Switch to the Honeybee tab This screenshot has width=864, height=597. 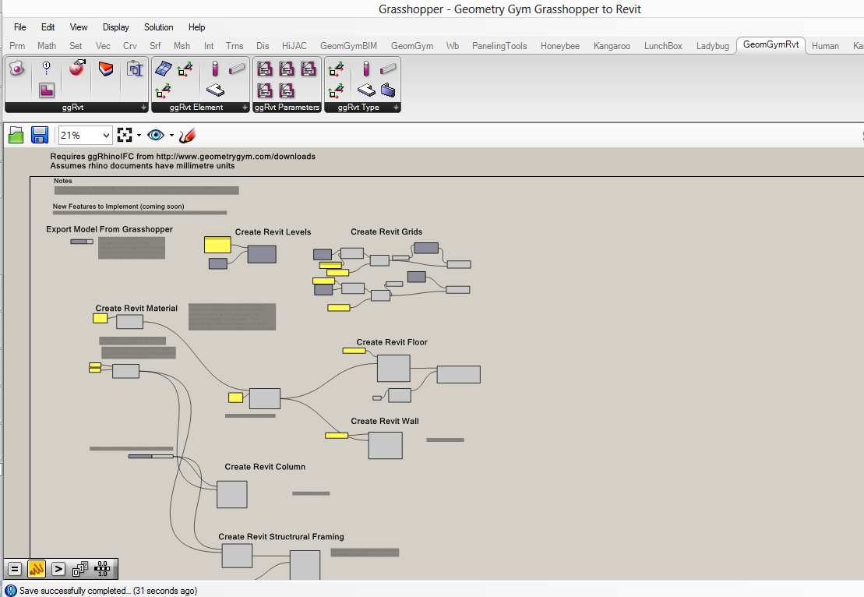560,46
